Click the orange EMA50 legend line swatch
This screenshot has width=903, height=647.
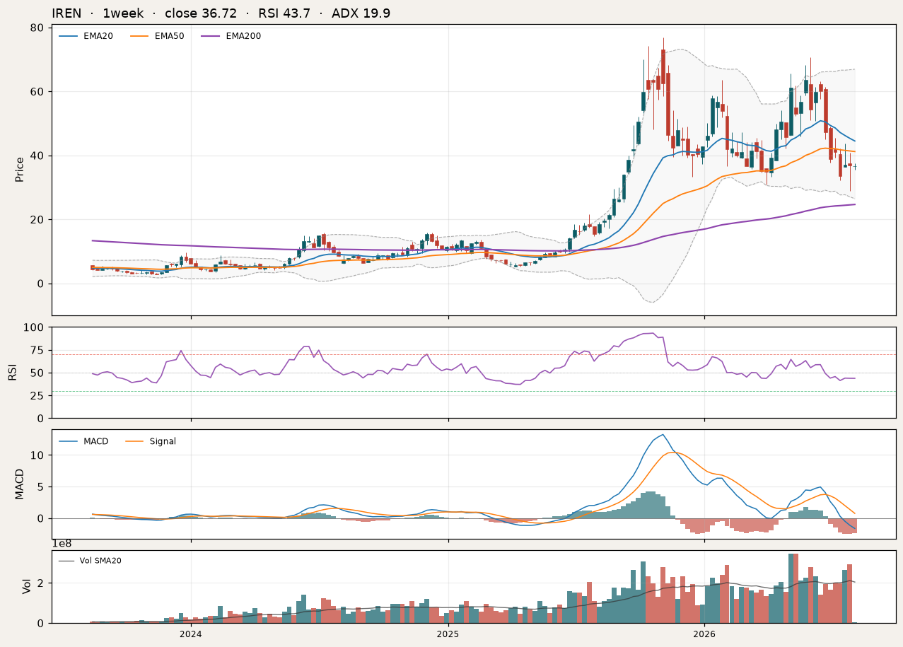pos(139,36)
